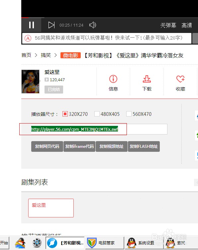Mute the player volume speaker icon
The width and height of the screenshot is (198, 250).
[x=92, y=25]
